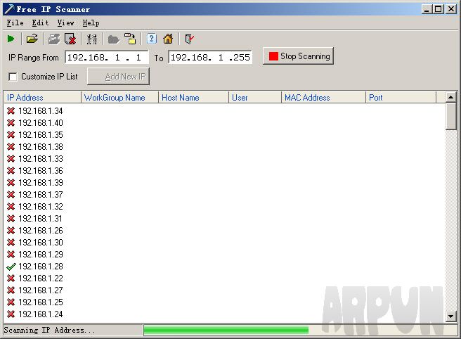Click the red square on Stop Scanning

coord(273,56)
